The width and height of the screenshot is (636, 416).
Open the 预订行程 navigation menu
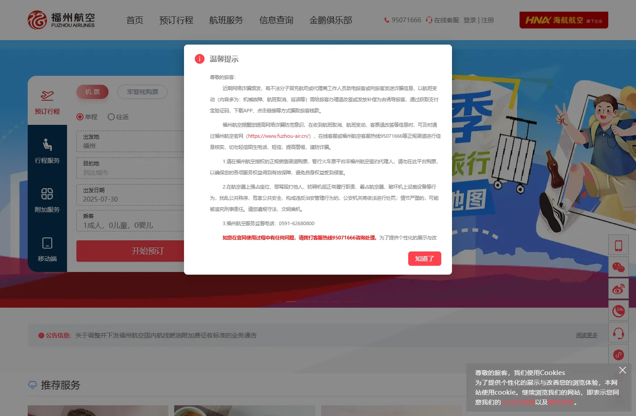click(176, 20)
